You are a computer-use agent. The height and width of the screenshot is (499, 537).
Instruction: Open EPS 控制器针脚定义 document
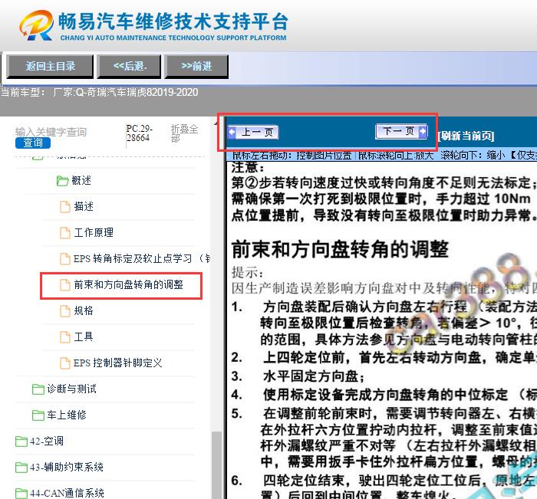[118, 363]
